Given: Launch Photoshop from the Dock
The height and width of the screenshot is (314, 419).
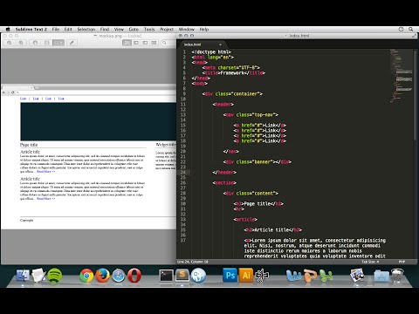Looking at the screenshot, I should point(230,275).
